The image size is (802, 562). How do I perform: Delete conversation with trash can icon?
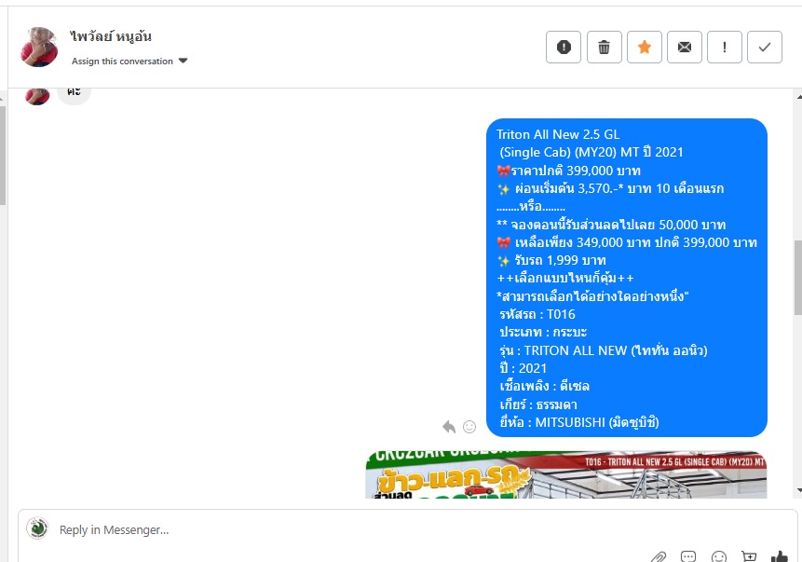(x=604, y=48)
